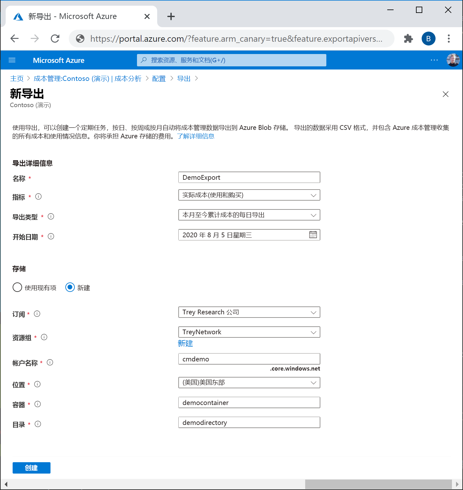463x490 pixels.
Task: Show info tooltip for 容器
Action: 38,404
